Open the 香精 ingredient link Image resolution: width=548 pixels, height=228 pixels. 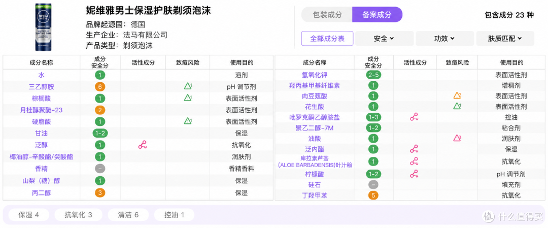(x=41, y=169)
